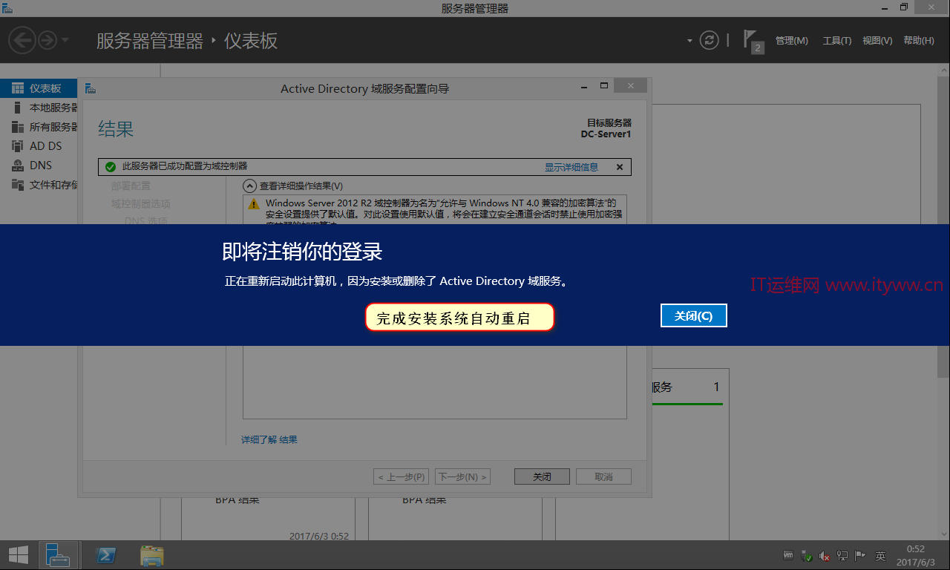
Task: Open File Explorer from the taskbar
Action: coord(152,555)
